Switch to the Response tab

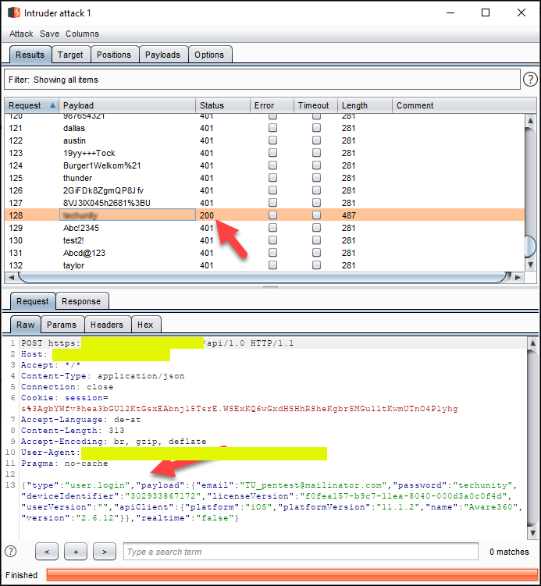click(81, 301)
